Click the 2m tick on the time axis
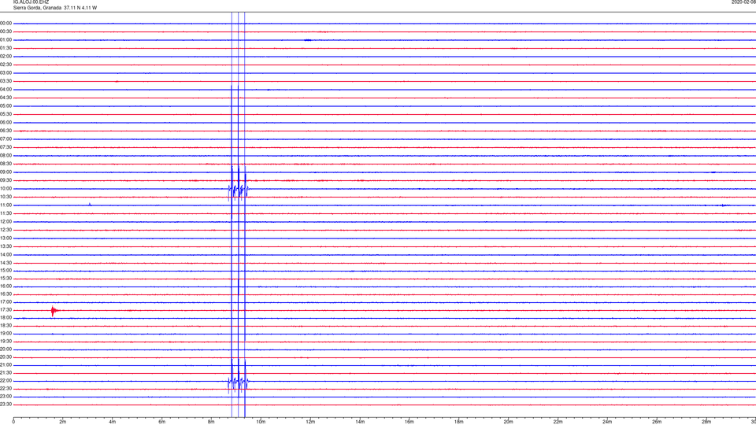This screenshot has width=756, height=425. point(63,422)
